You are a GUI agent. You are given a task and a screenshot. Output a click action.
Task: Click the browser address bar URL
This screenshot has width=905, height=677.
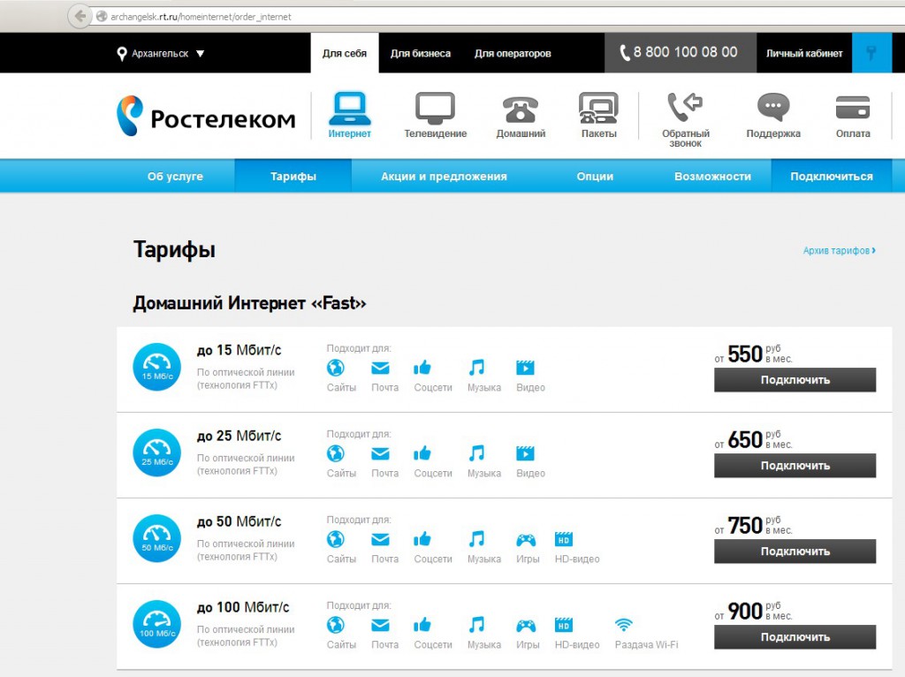(203, 16)
